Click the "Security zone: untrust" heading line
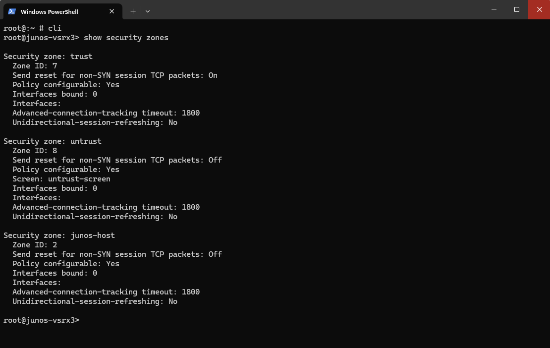Screen dimensions: 550x348 [53, 141]
